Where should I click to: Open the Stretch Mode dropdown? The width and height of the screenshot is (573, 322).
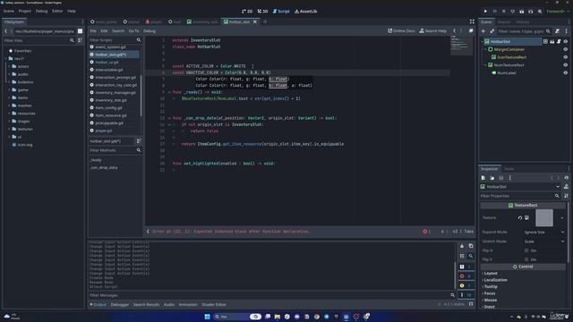tap(544, 241)
